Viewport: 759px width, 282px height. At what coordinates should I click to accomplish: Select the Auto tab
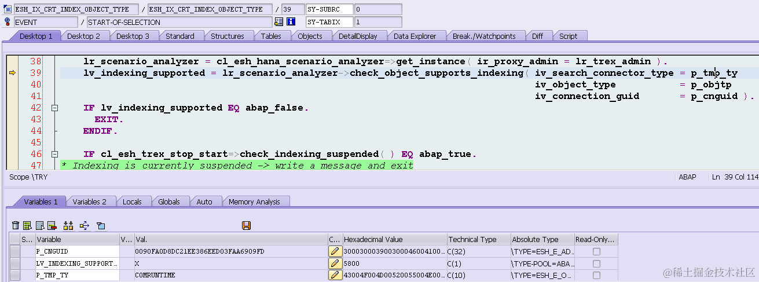pyautogui.click(x=204, y=202)
